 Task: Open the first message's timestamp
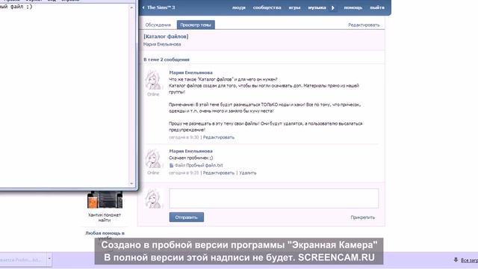[184, 137]
